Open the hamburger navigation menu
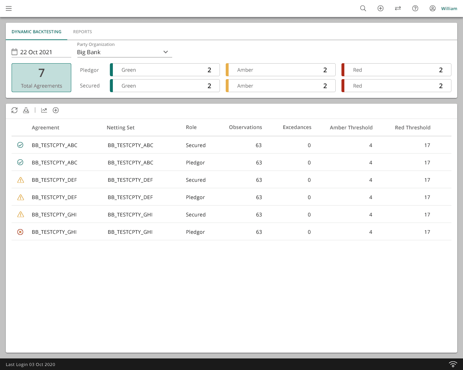 (9, 8)
